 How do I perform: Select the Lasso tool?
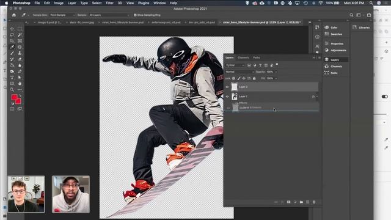pyautogui.click(x=12, y=35)
